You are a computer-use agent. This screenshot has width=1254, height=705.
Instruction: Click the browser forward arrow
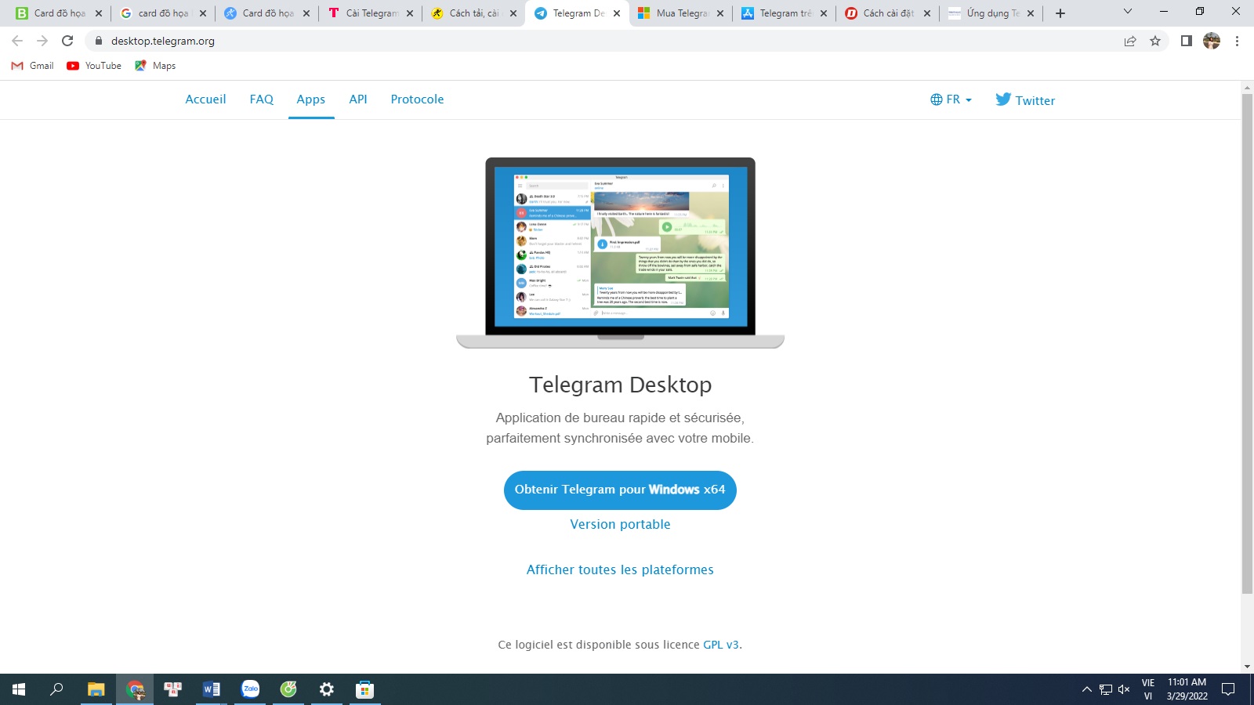[x=42, y=41]
